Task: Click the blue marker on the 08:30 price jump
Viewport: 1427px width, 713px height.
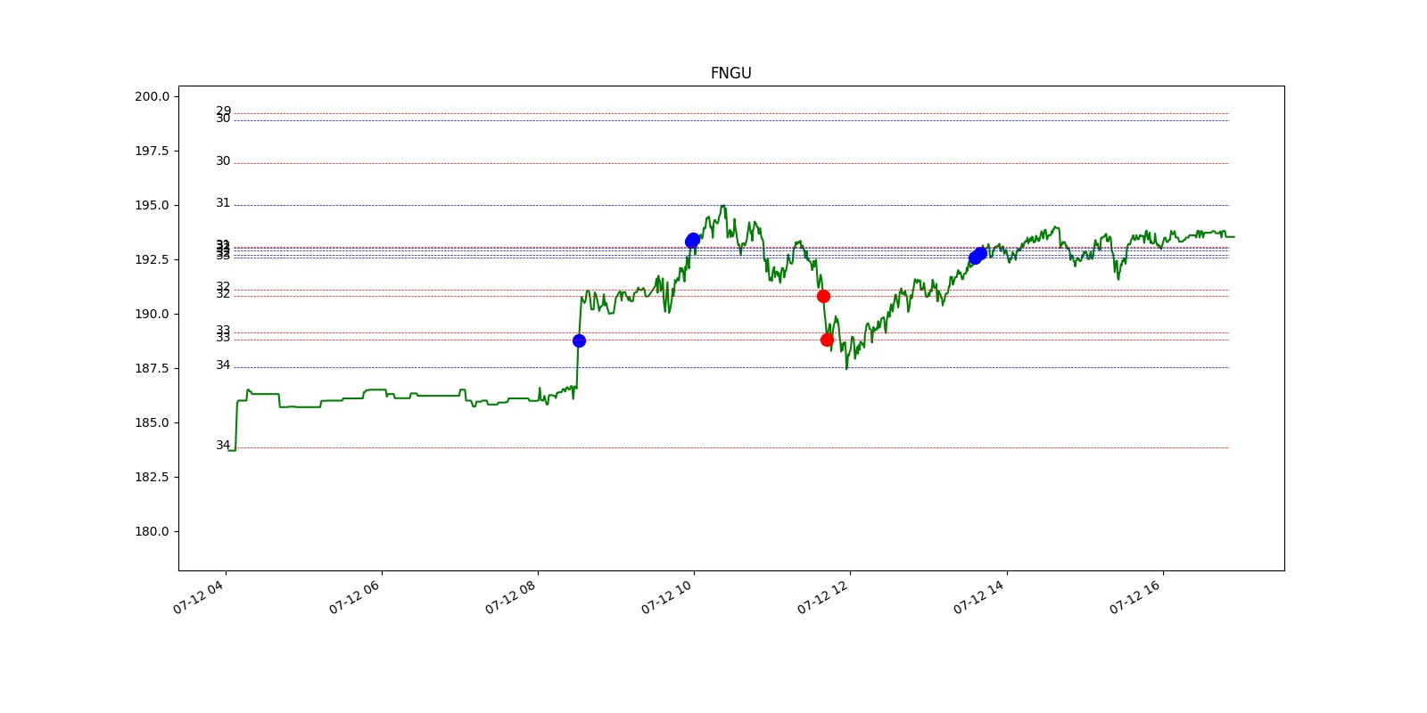Action: [579, 340]
